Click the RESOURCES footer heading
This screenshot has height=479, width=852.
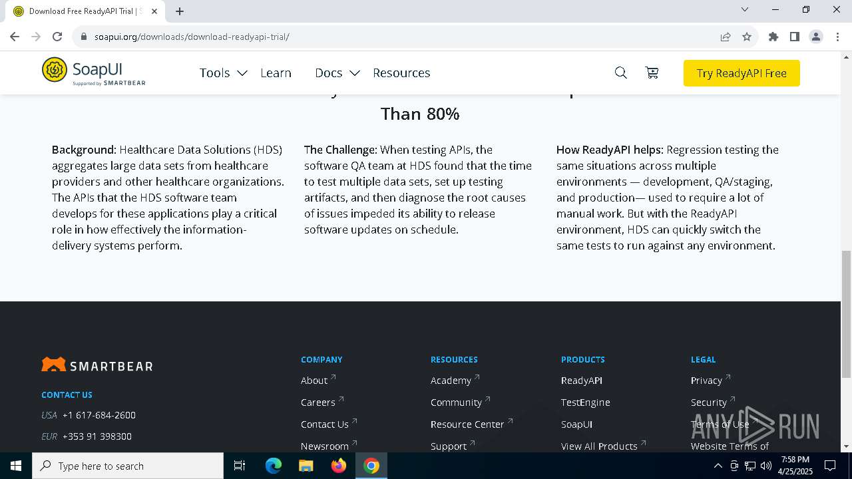pos(454,359)
